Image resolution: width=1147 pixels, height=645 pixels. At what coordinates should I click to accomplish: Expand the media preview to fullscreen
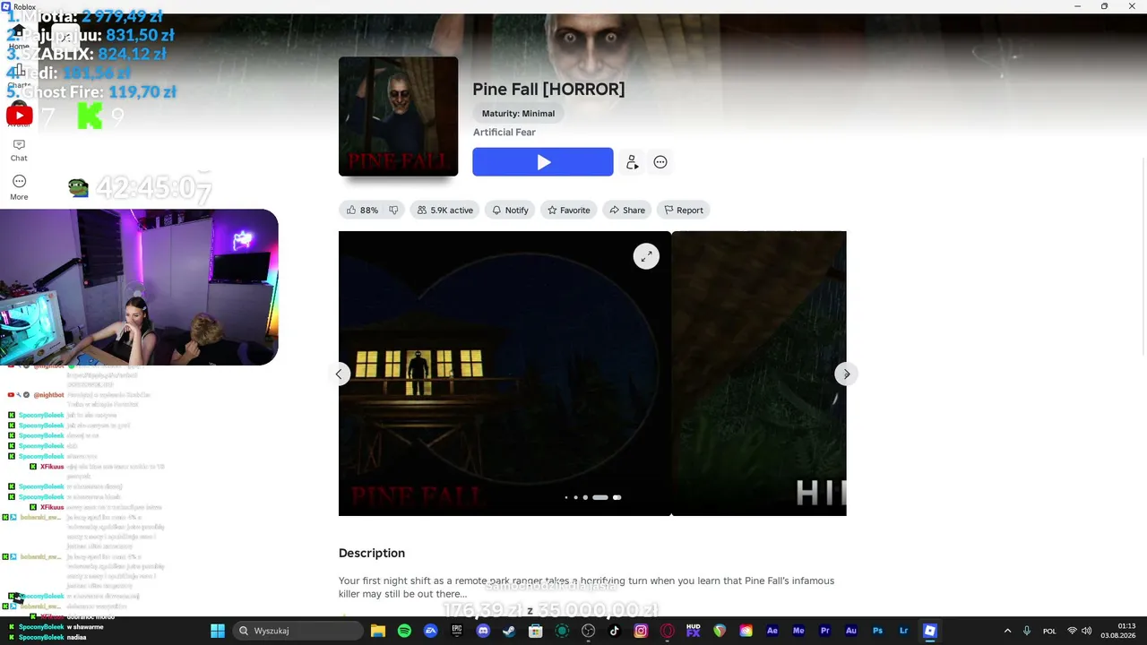click(x=646, y=256)
